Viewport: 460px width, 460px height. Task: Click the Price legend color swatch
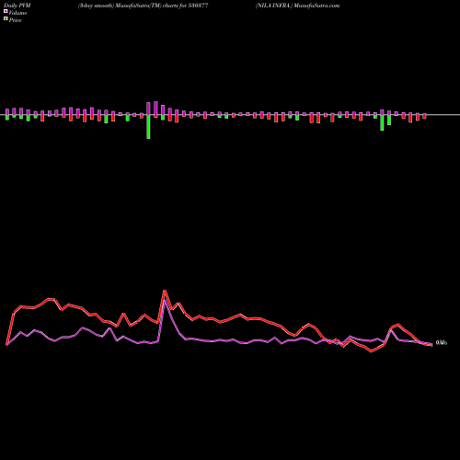click(6, 19)
